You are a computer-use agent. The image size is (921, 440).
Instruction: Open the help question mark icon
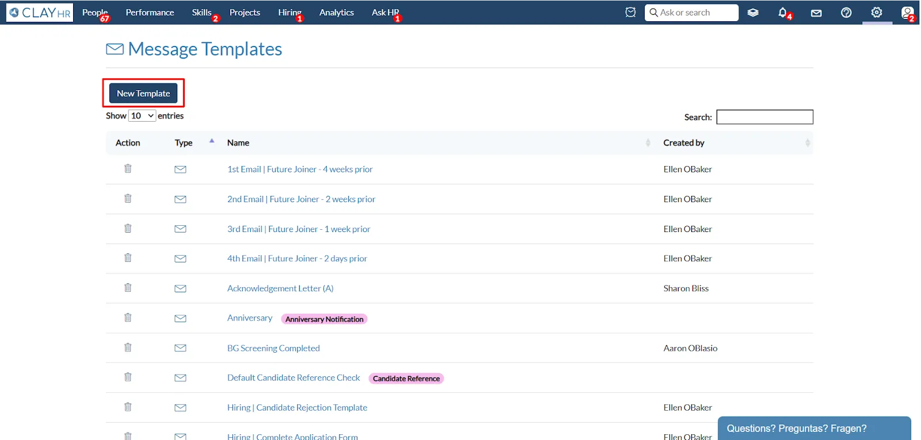(x=846, y=13)
